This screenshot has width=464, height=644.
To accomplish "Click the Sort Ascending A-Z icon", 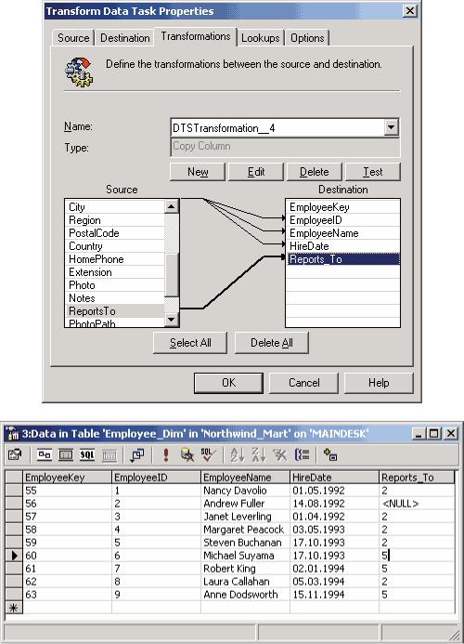I will (238, 454).
